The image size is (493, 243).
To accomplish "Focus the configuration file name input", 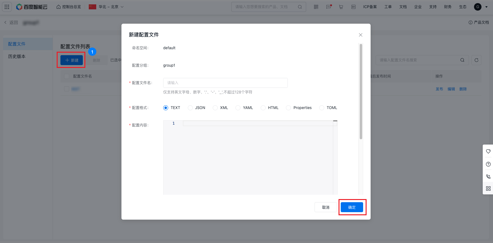I will [x=225, y=83].
